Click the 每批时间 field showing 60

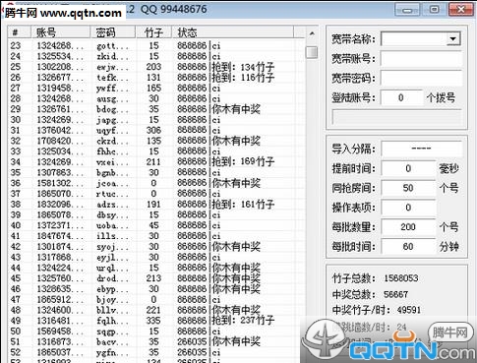[x=408, y=246]
